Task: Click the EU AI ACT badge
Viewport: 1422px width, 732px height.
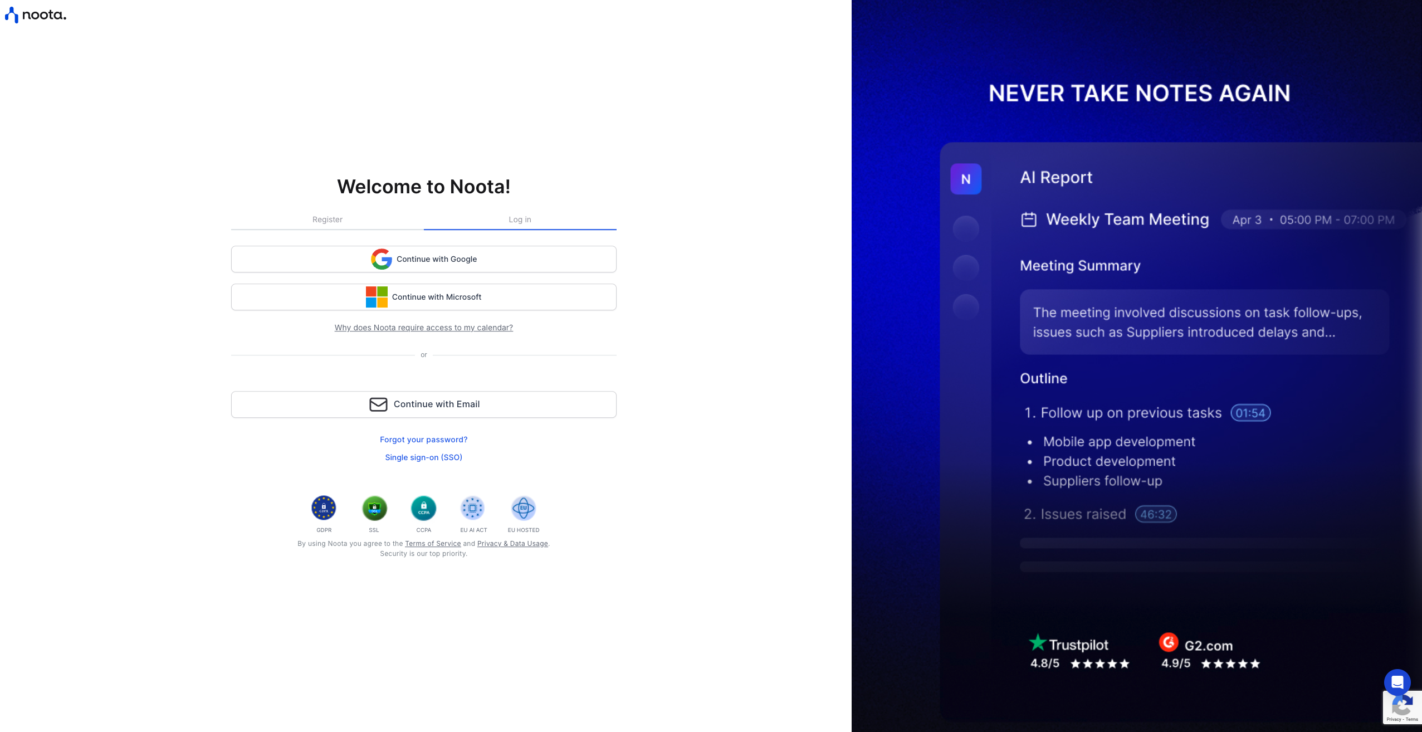Action: tap(473, 508)
